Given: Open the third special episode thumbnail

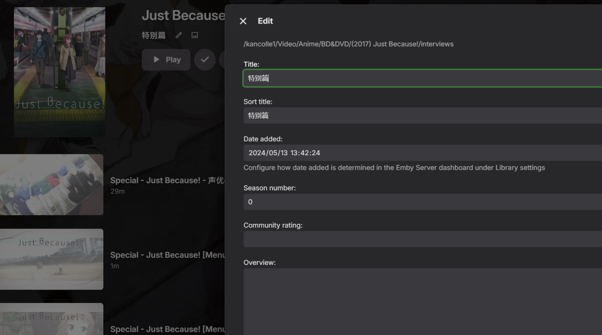Looking at the screenshot, I should pos(52,319).
